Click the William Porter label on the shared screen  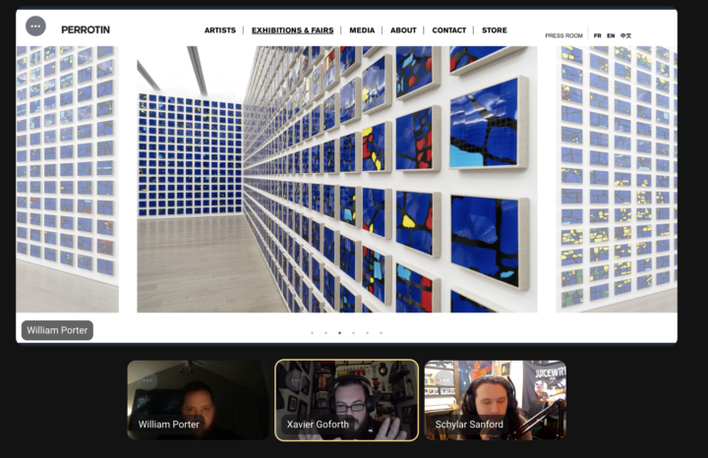point(57,330)
